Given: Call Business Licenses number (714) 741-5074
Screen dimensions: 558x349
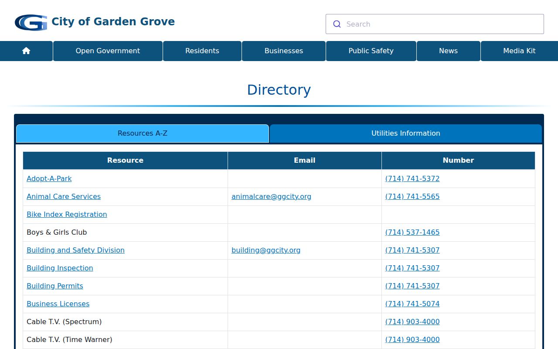Looking at the screenshot, I should pyautogui.click(x=412, y=304).
